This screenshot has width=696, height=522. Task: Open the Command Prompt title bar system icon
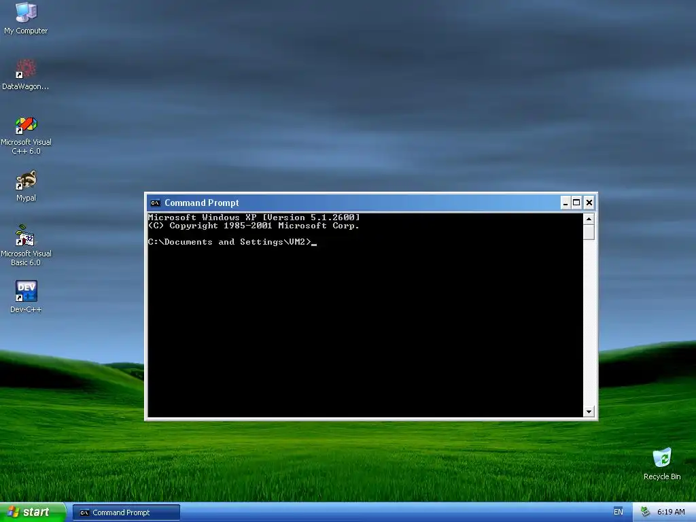click(155, 203)
